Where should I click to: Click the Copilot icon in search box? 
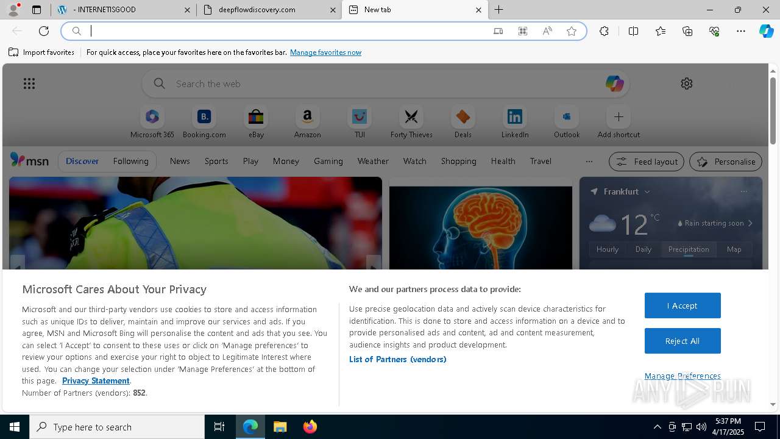pos(614,84)
